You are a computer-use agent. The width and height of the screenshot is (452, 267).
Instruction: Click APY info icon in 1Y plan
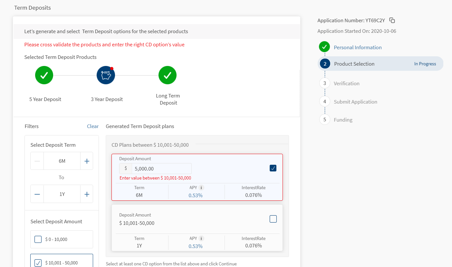click(x=201, y=238)
